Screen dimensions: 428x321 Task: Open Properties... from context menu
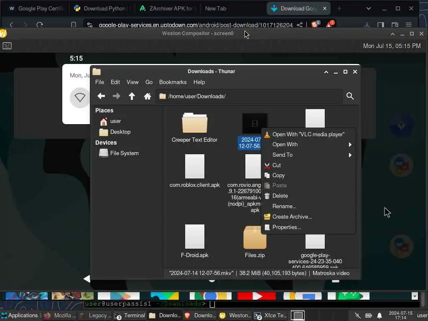pyautogui.click(x=308, y=227)
